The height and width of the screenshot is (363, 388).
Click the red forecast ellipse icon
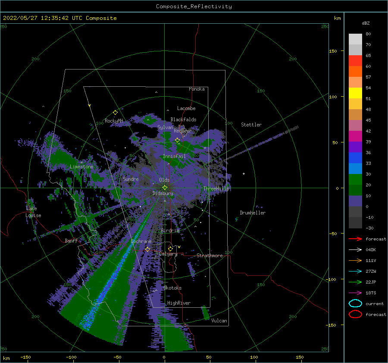pyautogui.click(x=355, y=314)
